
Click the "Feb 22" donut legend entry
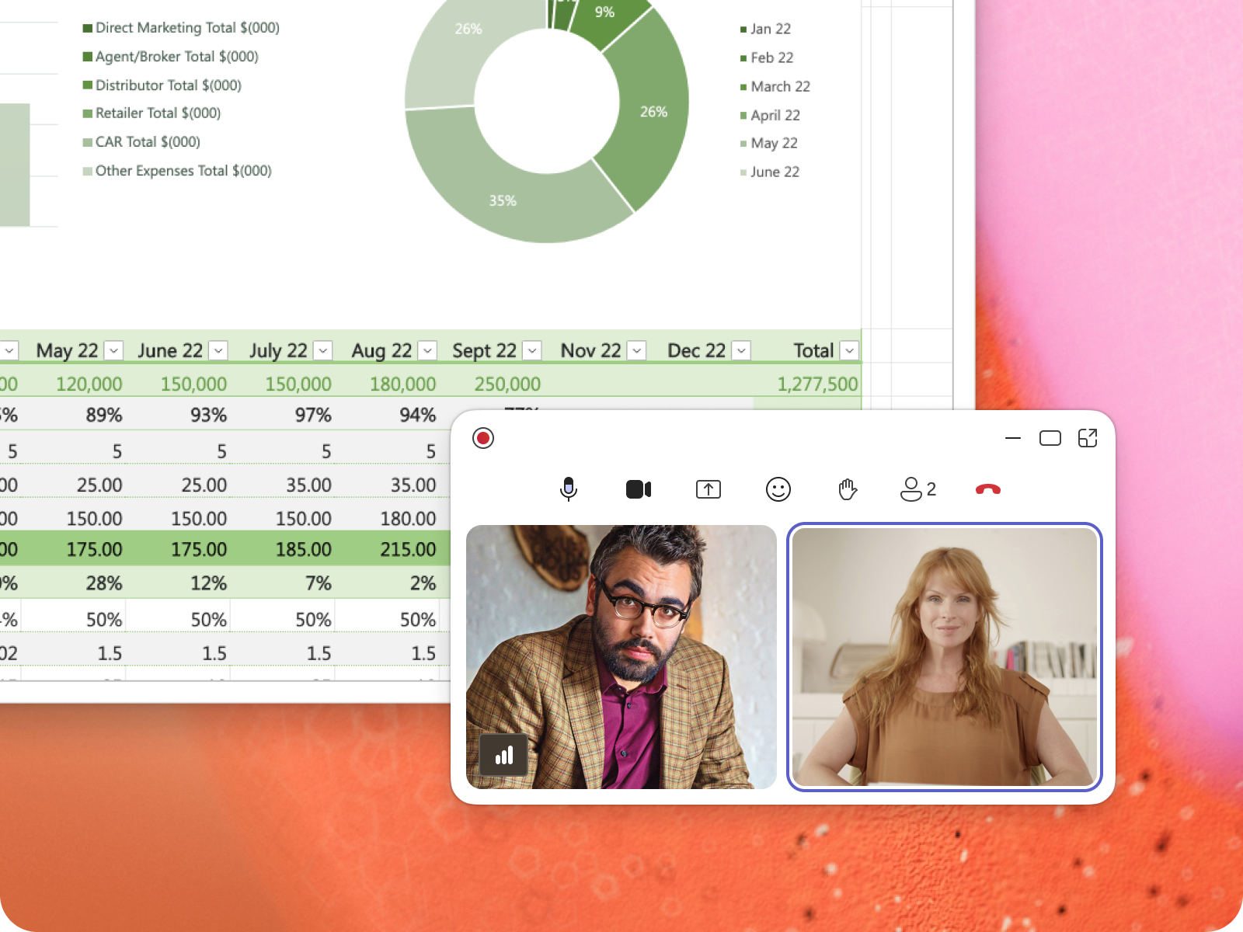(x=767, y=57)
